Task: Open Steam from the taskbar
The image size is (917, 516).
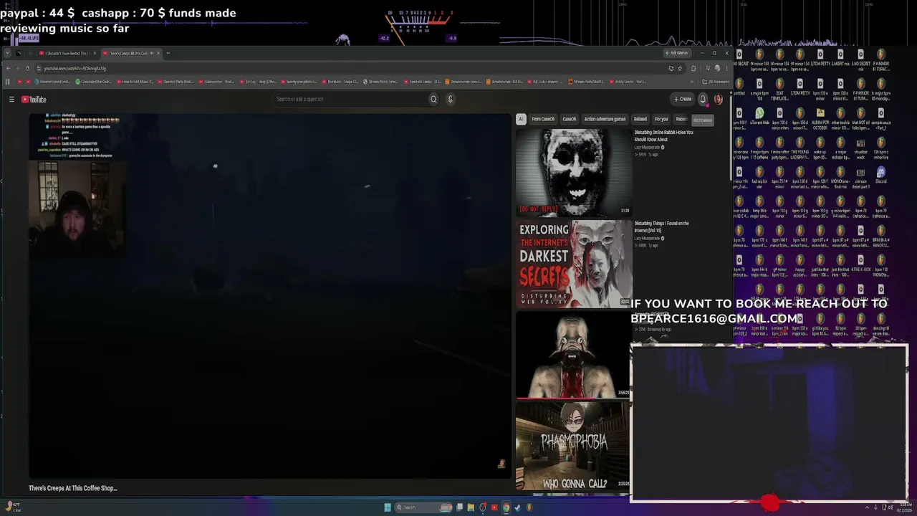Action: pos(517,507)
